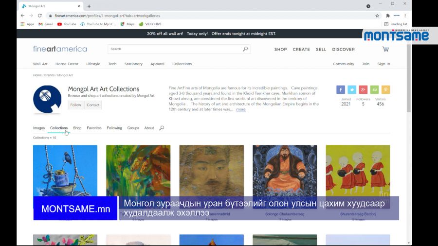Viewport: 438px width, 246px height.
Task: Open the Maps bookmark
Action: click(128, 24)
